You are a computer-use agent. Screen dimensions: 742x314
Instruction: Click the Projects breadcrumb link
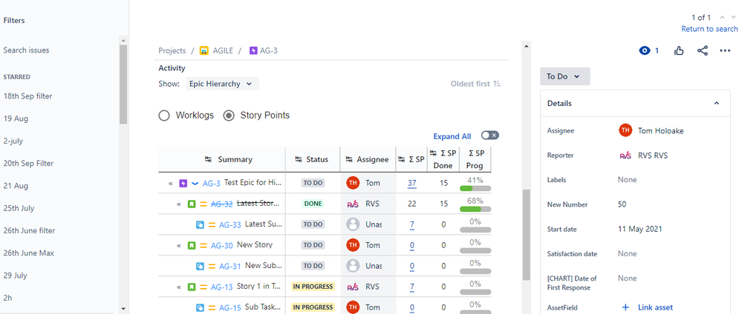point(172,50)
